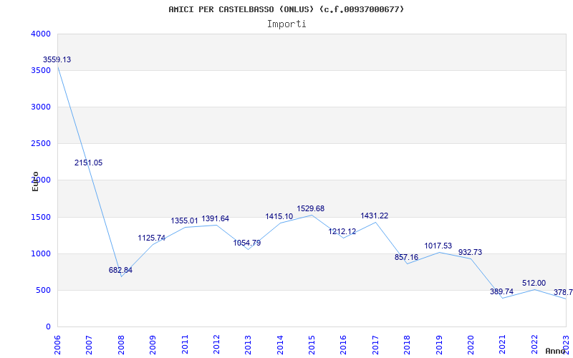Click the year 2017 axis label
The image size is (573, 358).
point(375,344)
